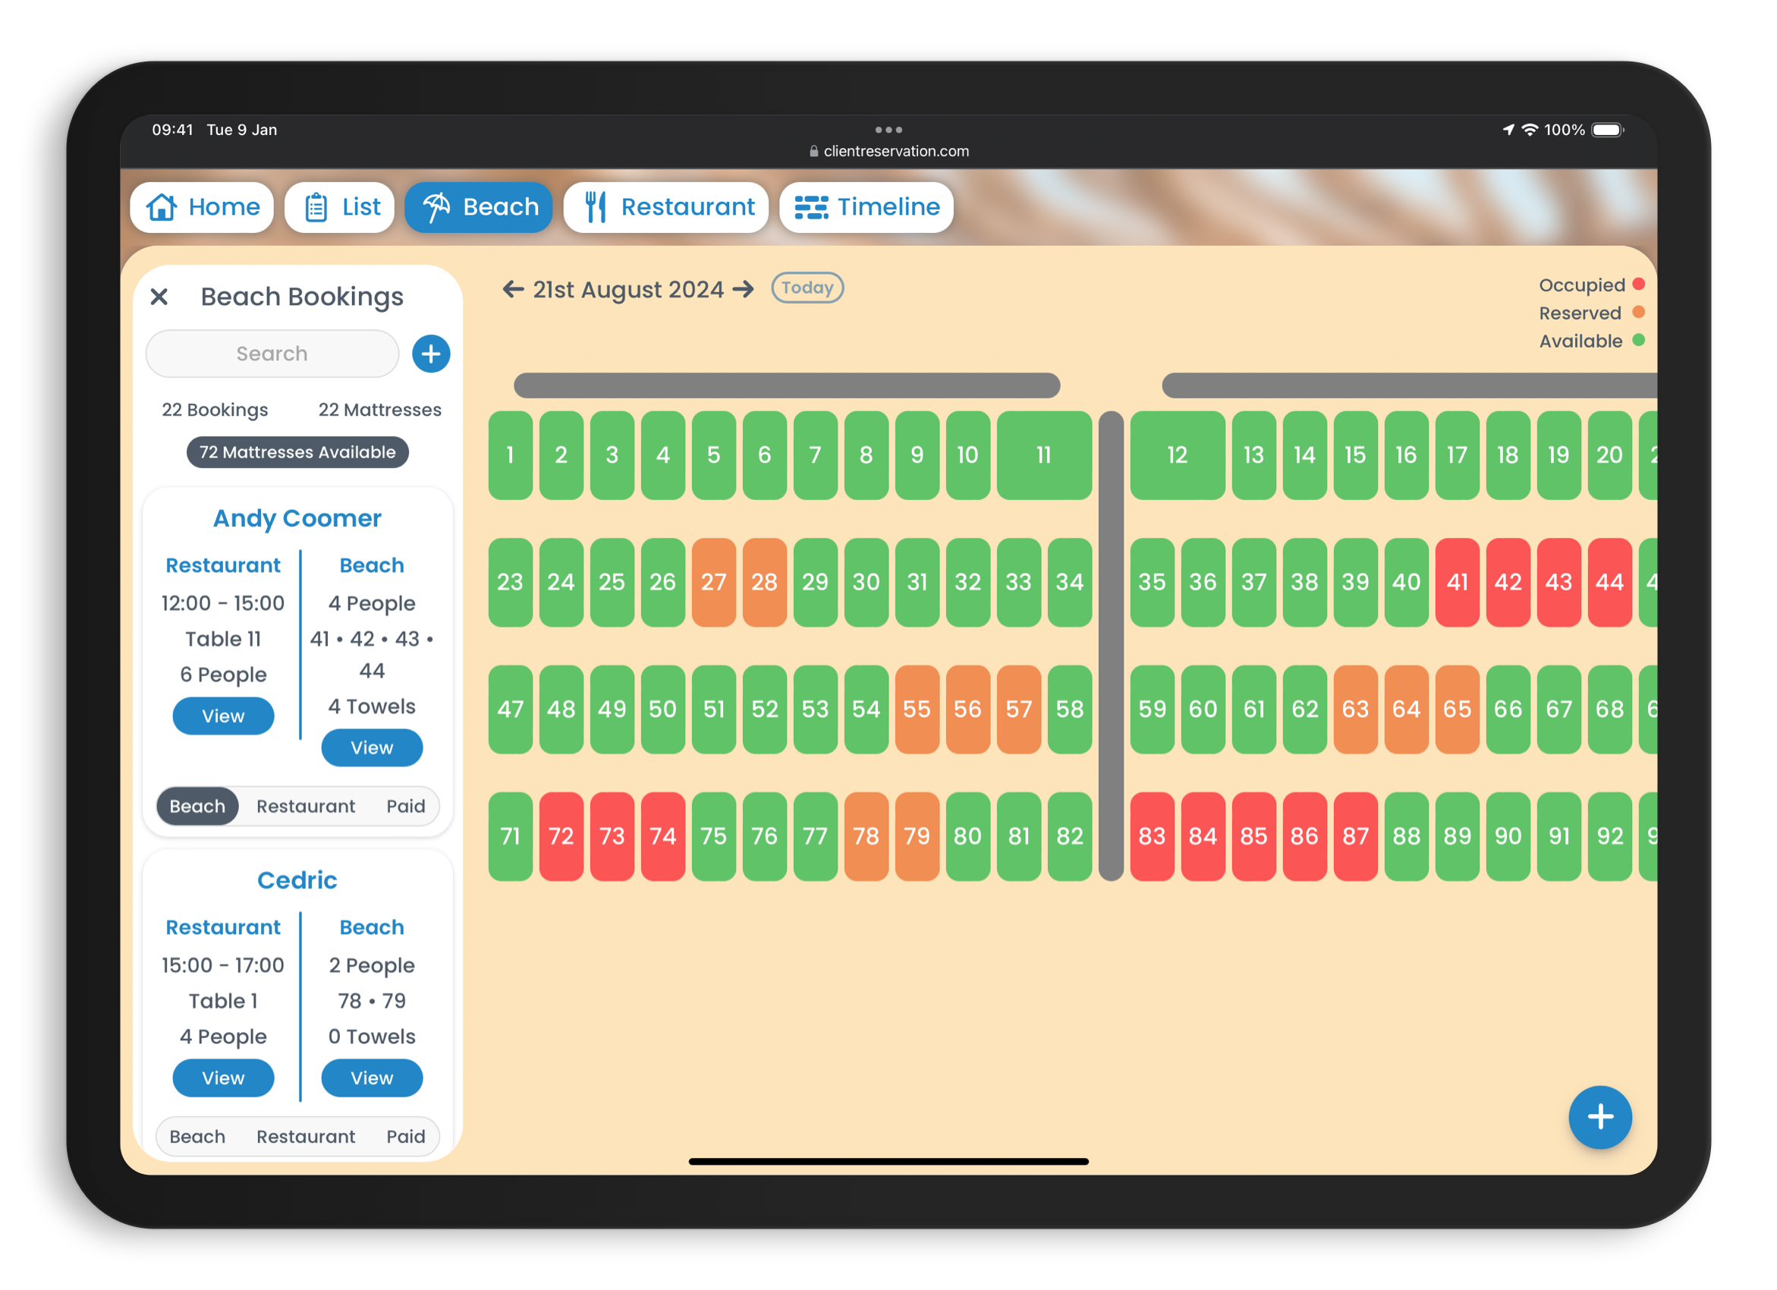The width and height of the screenshot is (1777, 1290).
Task: Toggle Restaurant status on Cedric's booking
Action: pyautogui.click(x=306, y=1136)
